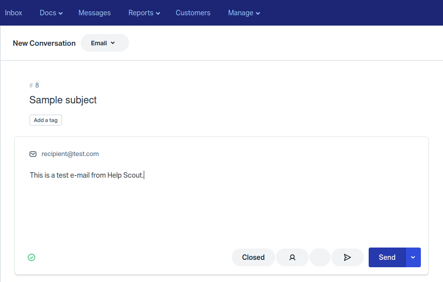
Task: Open the Customers section
Action: [x=193, y=13]
